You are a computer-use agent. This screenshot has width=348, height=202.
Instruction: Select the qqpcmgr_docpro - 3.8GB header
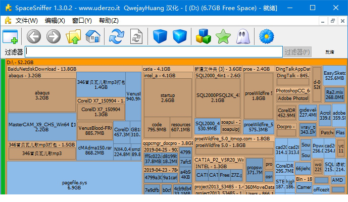(x=168, y=143)
